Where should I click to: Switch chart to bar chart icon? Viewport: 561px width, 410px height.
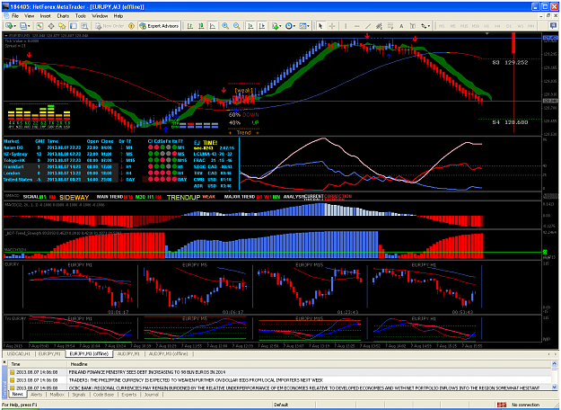click(190, 26)
